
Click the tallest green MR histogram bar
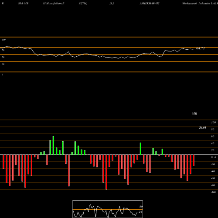[53, 146]
